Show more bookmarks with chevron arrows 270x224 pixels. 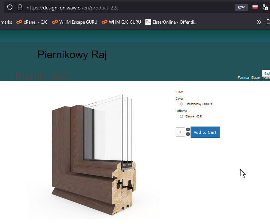coord(259,22)
